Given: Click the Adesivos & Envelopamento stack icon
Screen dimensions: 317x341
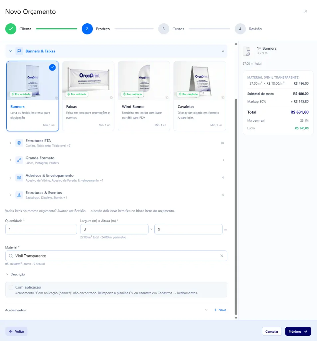Looking at the screenshot, I should 19,177.
